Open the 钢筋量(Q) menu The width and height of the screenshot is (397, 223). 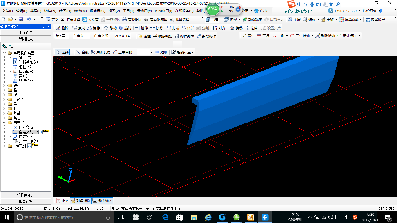point(97,11)
